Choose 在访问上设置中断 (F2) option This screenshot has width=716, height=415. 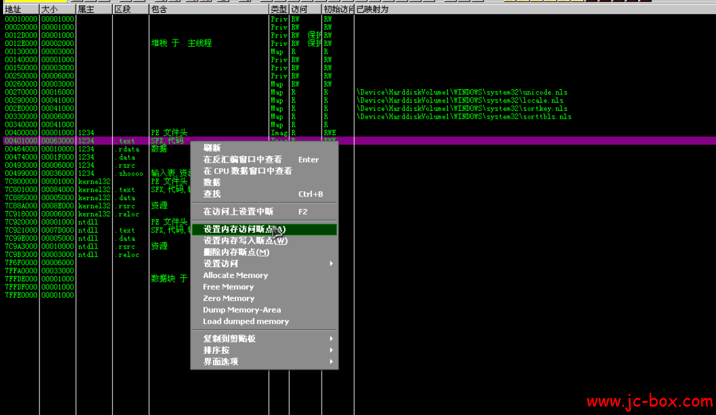click(x=238, y=212)
